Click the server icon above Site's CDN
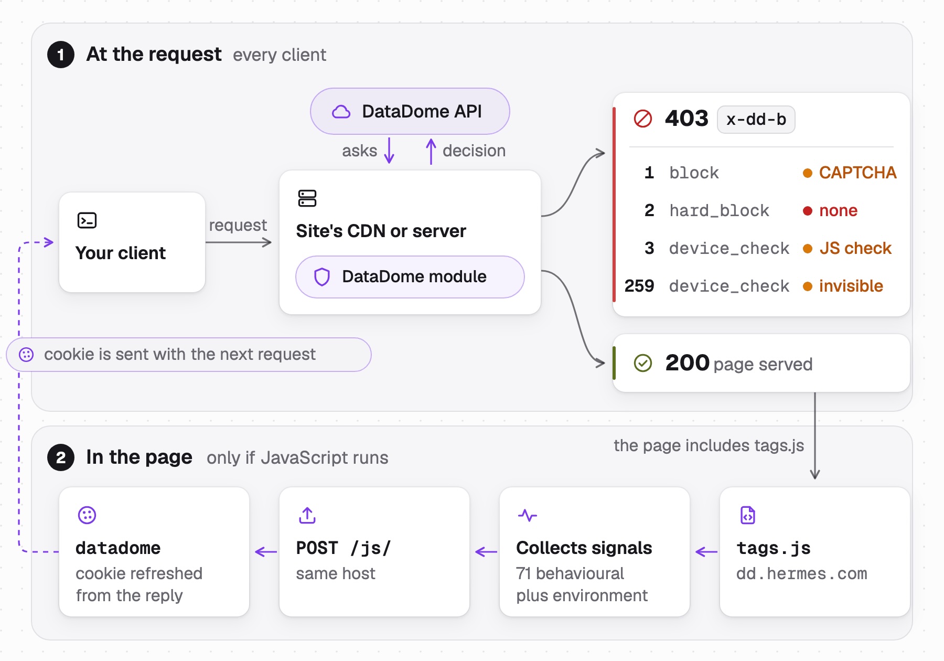 pos(307,198)
